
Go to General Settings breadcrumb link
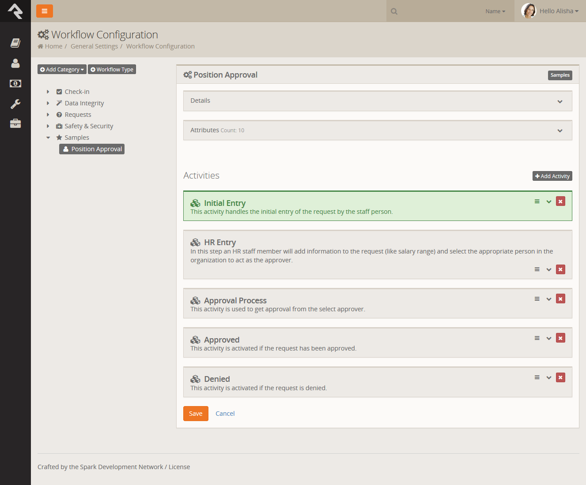coord(94,46)
